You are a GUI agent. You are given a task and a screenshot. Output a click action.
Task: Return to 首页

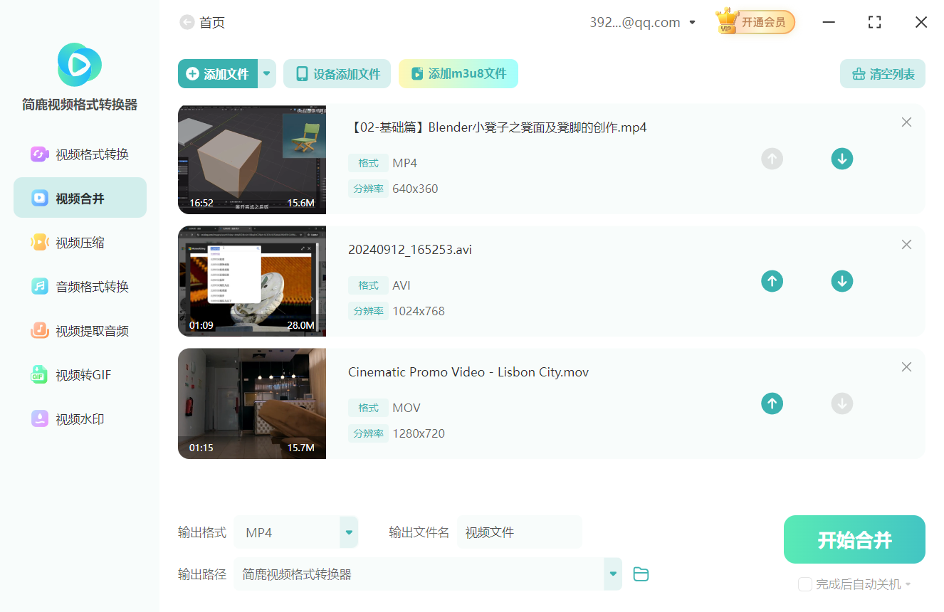212,23
